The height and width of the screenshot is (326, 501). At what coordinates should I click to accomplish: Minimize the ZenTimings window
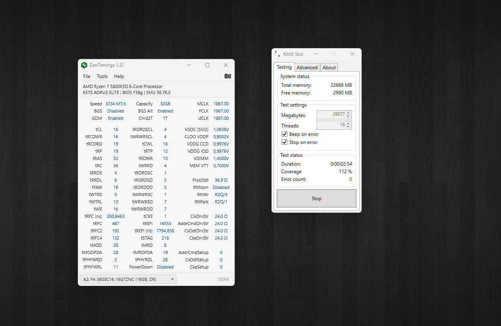[x=189, y=65]
